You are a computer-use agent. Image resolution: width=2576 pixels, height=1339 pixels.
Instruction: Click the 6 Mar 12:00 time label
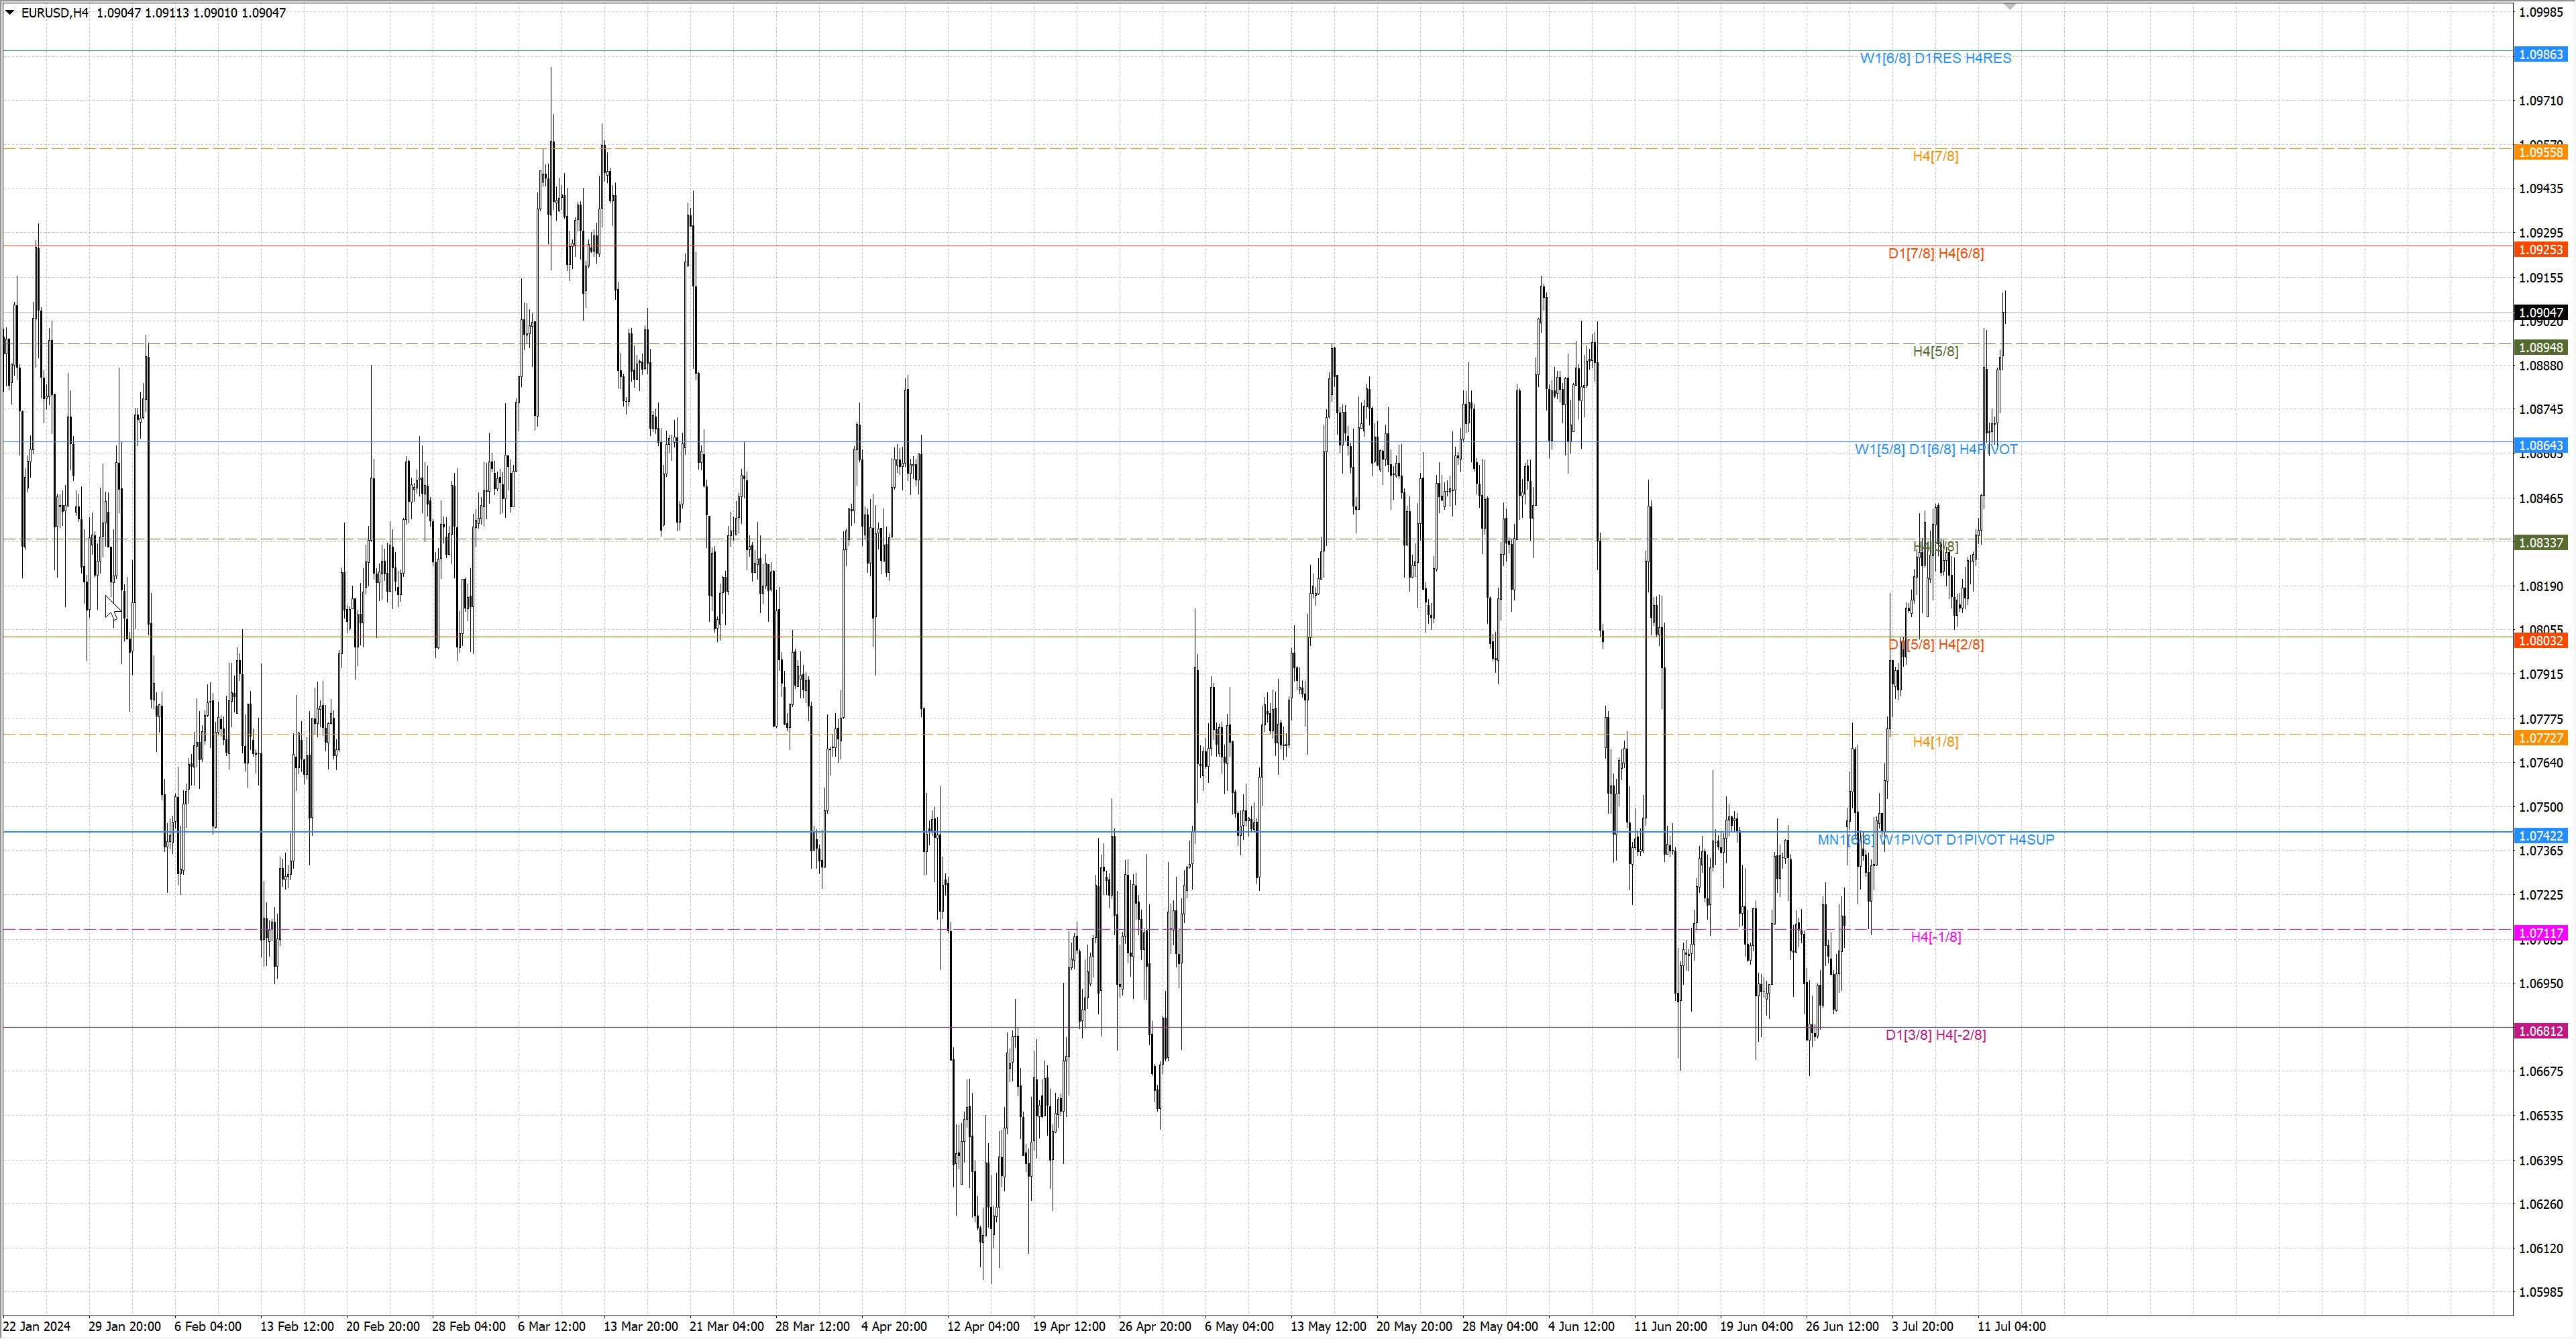pyautogui.click(x=551, y=1327)
